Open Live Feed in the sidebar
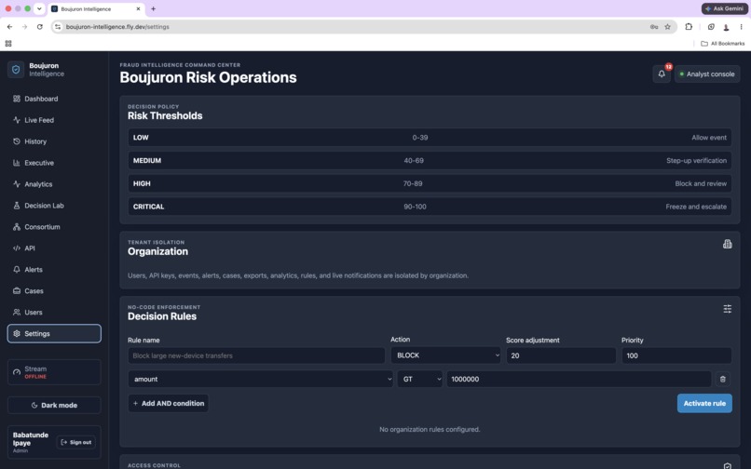Viewport: 751px width, 469px height. (54, 120)
